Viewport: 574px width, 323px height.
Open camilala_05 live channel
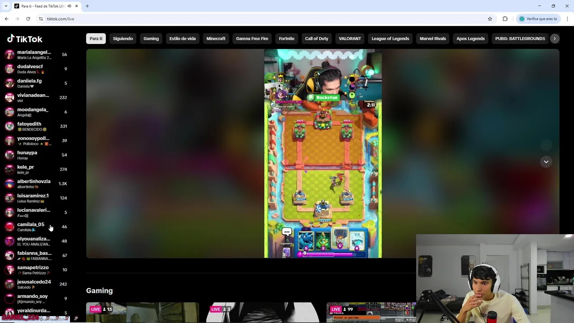pyautogui.click(x=36, y=227)
